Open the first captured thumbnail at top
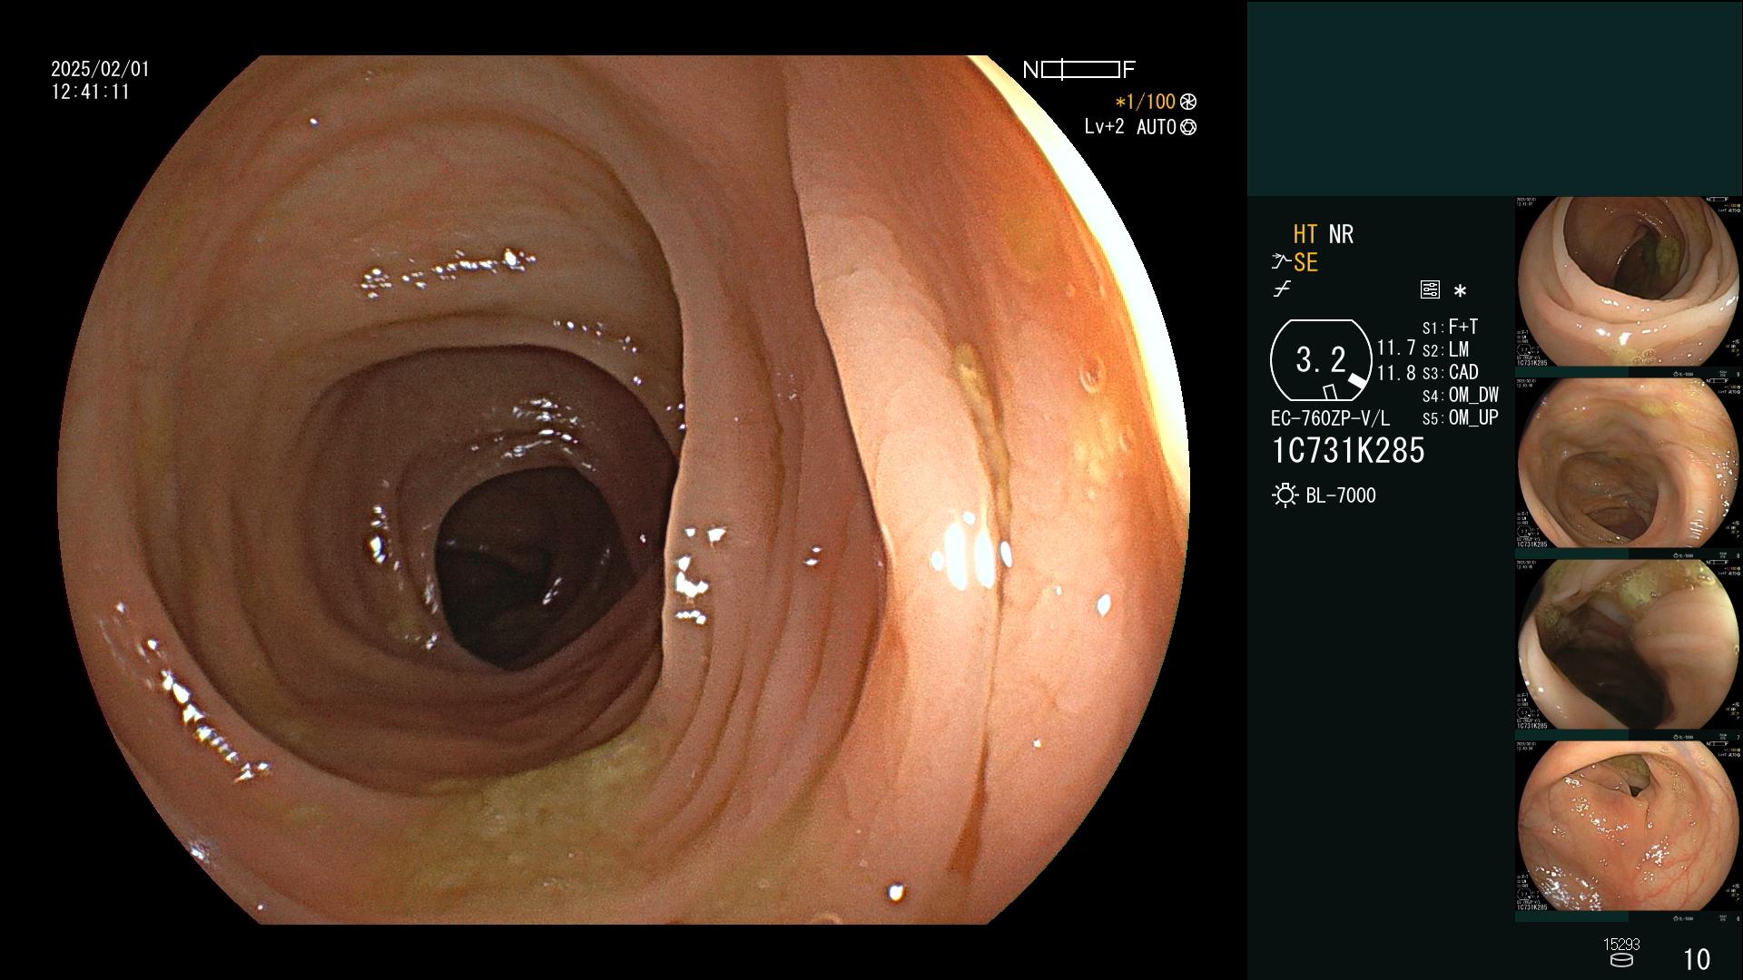The height and width of the screenshot is (980, 1743). tap(1629, 281)
